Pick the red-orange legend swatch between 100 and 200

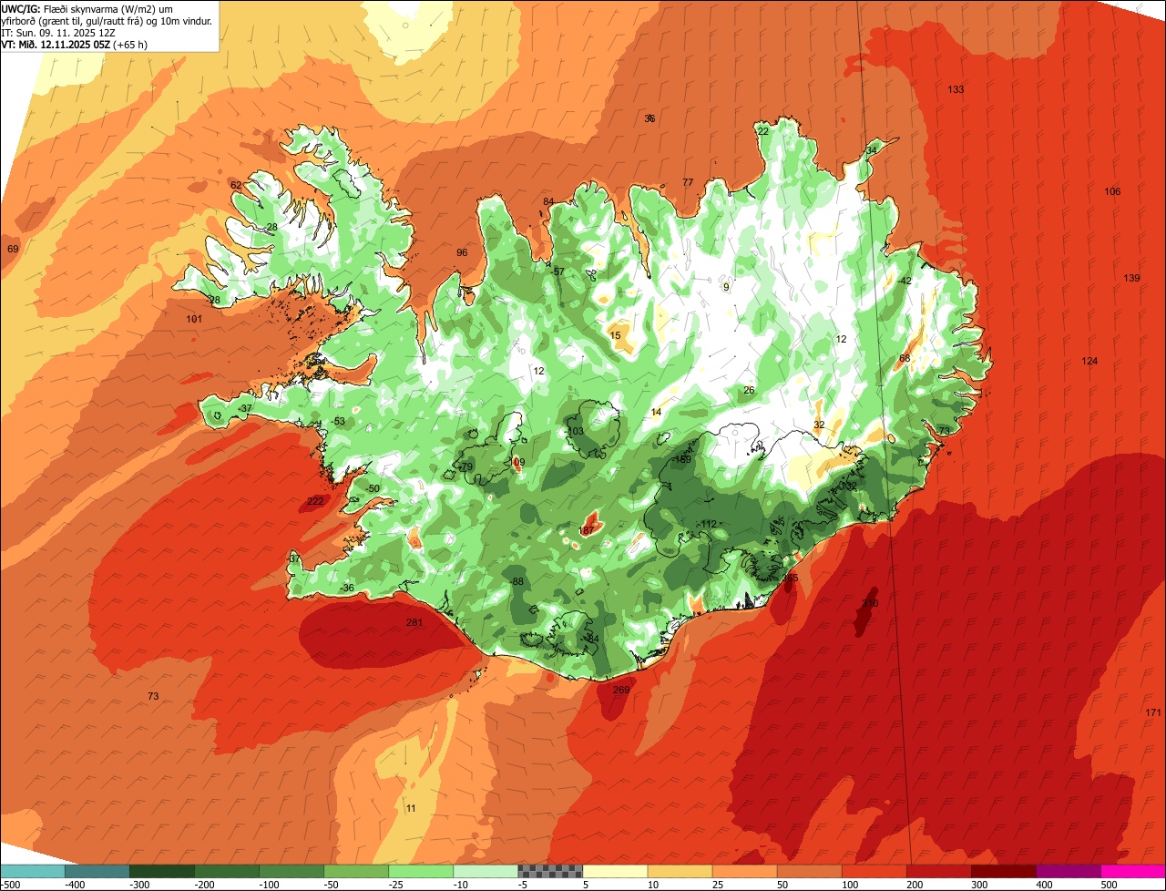[873, 871]
